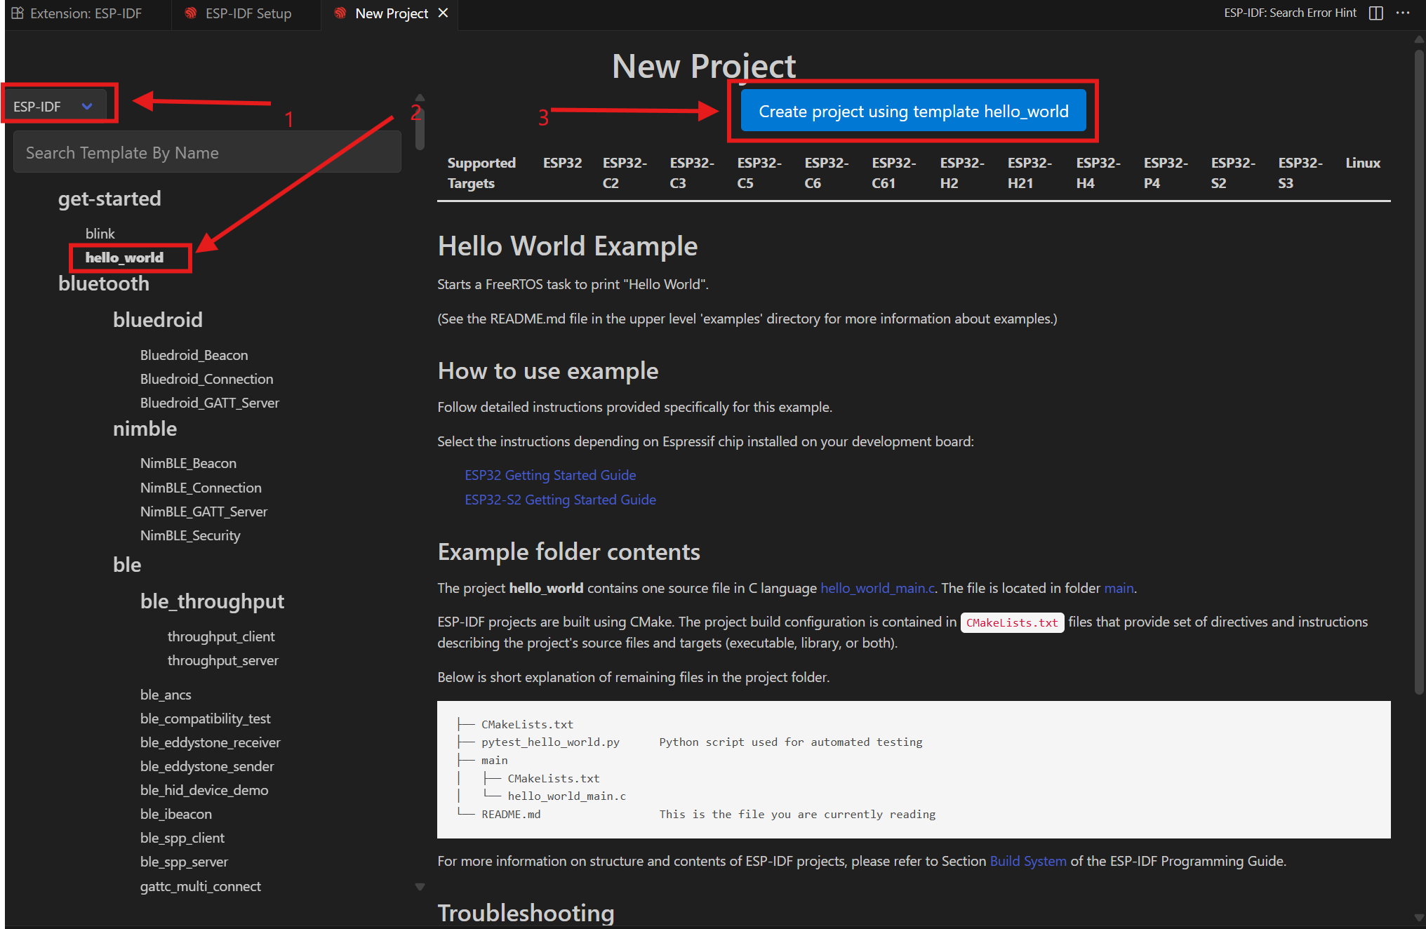This screenshot has width=1426, height=929.
Task: Open the Build System link
Action: [x=1027, y=861]
